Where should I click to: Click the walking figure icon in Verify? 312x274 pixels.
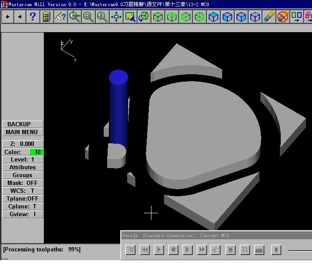pyautogui.click(x=276, y=250)
